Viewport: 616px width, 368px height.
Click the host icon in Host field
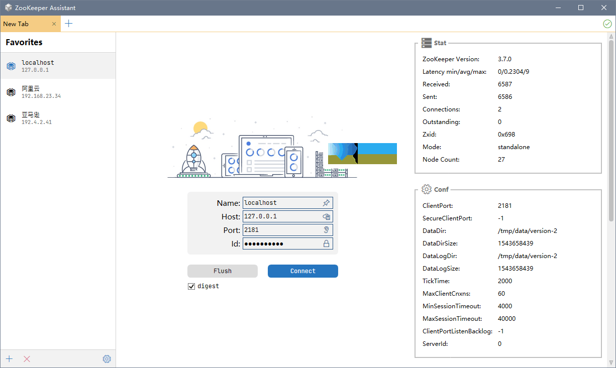tap(326, 216)
